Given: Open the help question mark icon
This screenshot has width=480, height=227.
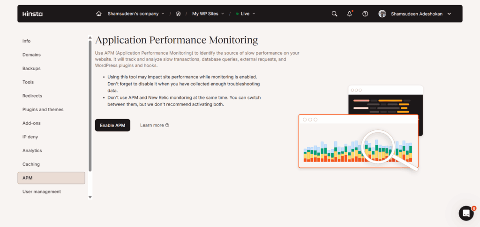Looking at the screenshot, I should [365, 14].
